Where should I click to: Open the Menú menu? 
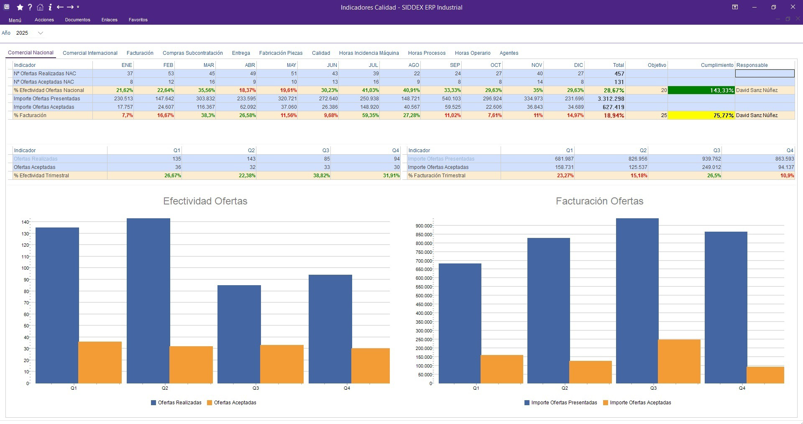(x=15, y=20)
